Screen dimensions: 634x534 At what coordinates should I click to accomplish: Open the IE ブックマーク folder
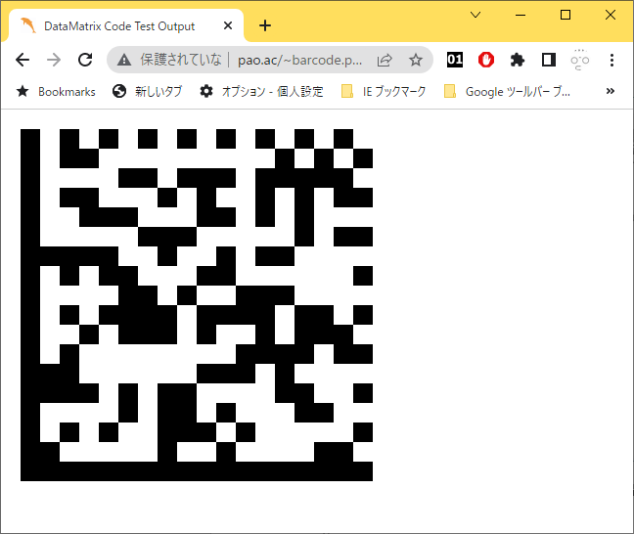point(384,91)
